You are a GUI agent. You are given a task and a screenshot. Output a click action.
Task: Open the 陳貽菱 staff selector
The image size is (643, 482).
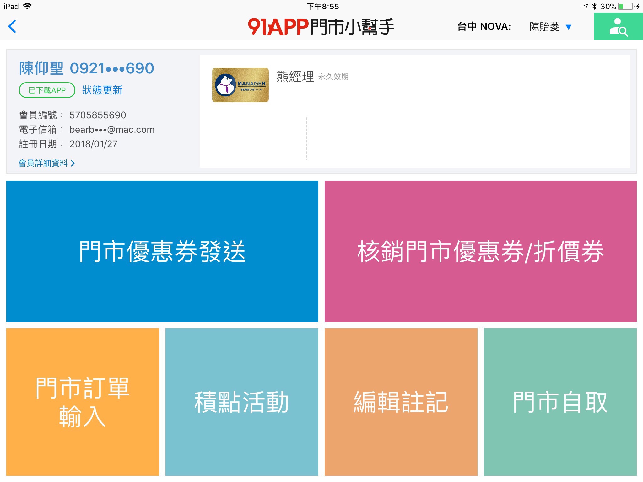[544, 27]
